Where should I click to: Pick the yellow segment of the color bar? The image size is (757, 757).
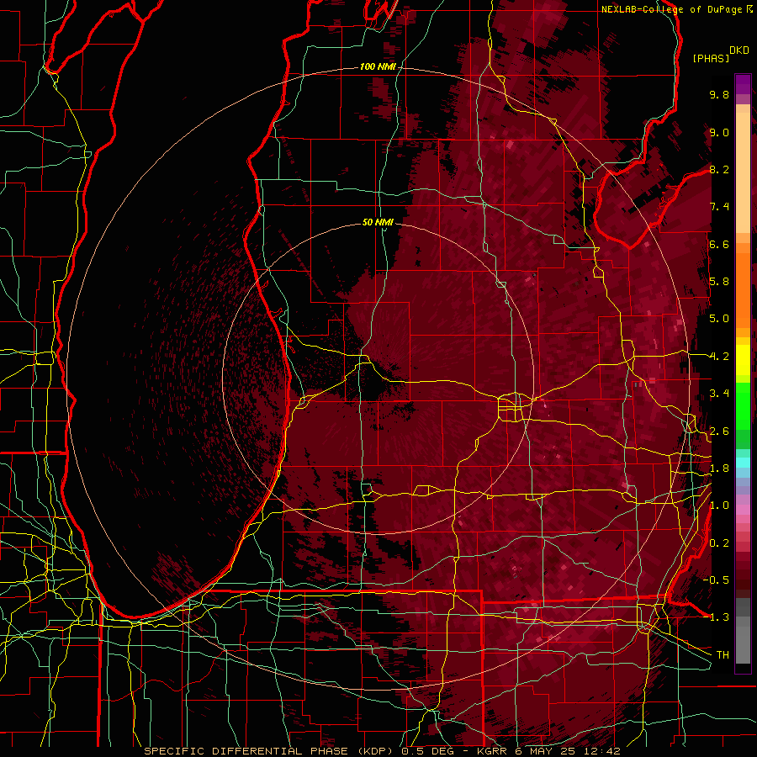743,360
